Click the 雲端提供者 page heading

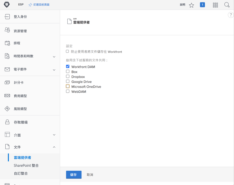click(x=81, y=22)
